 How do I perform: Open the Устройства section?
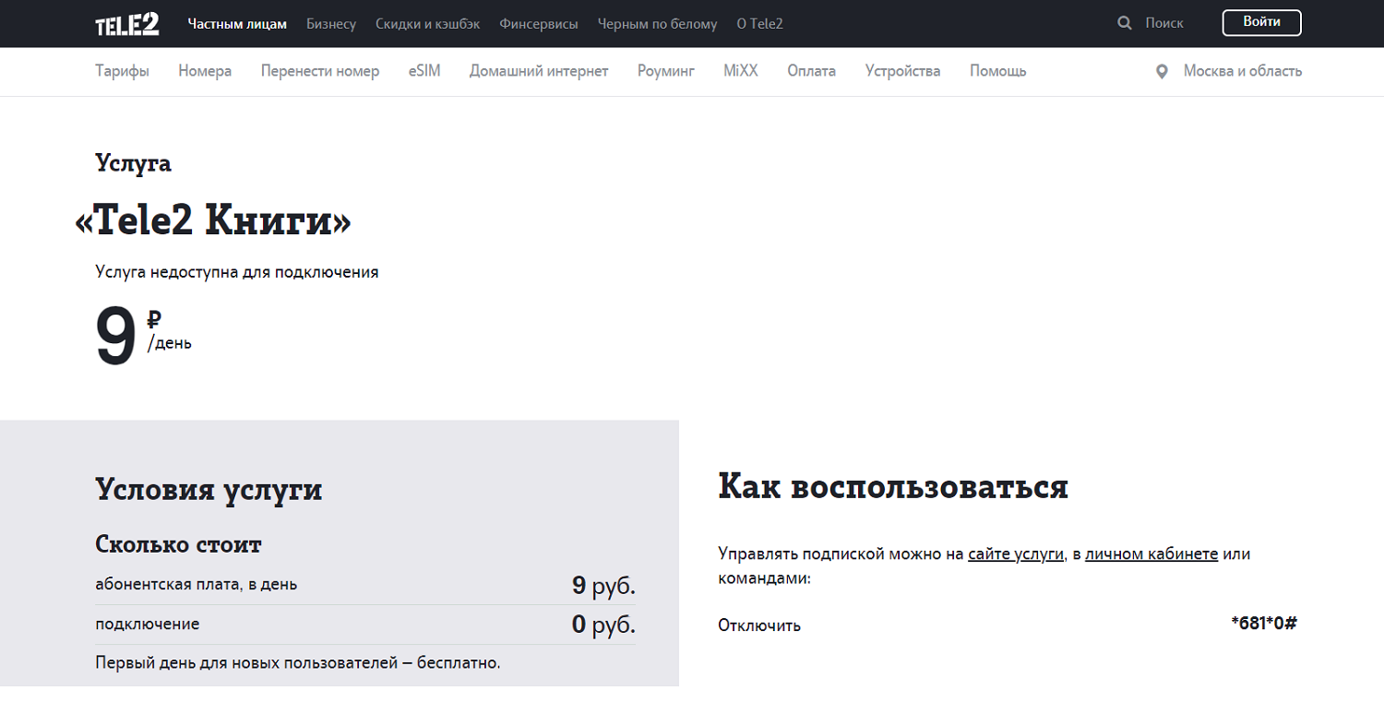pos(902,71)
